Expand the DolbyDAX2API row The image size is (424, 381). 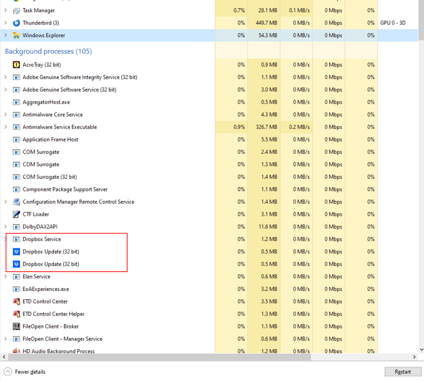[x=6, y=227]
